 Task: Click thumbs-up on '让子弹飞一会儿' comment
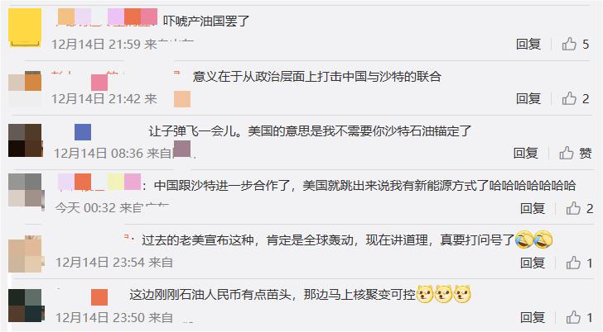566,153
